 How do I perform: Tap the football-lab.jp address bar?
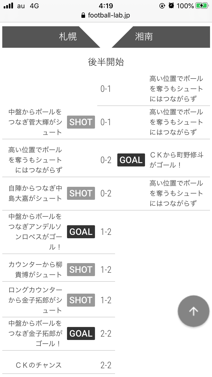(106, 15)
